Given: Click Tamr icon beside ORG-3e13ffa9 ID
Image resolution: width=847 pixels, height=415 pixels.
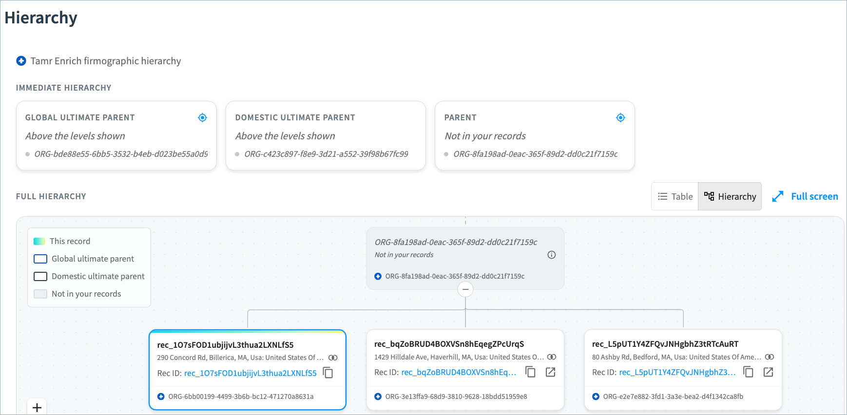Looking at the screenshot, I should coord(378,396).
